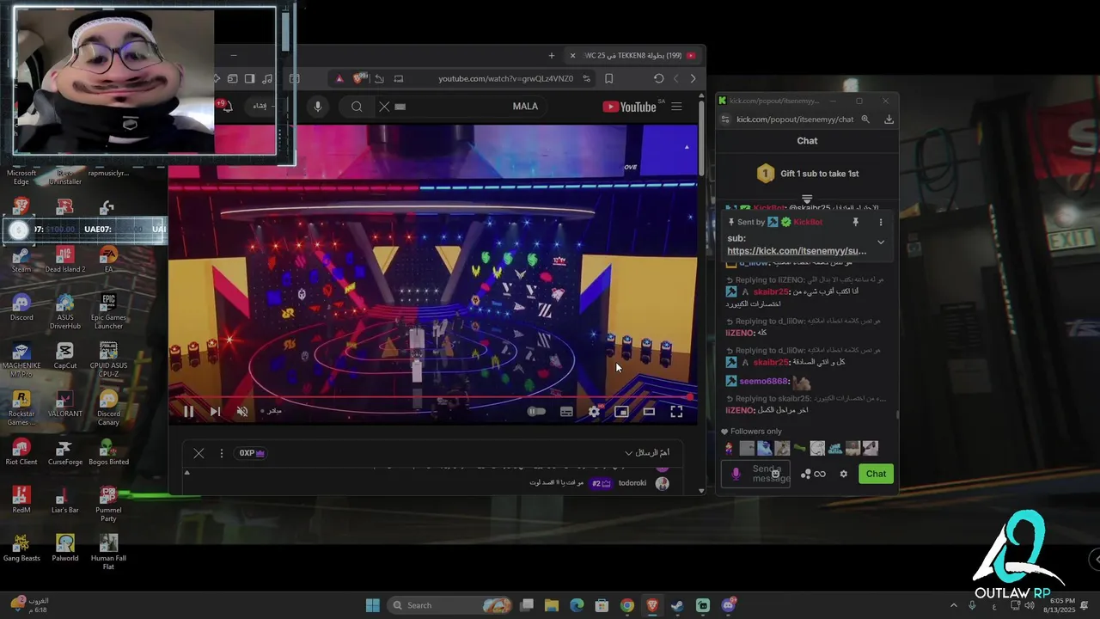The image size is (1100, 619).
Task: Start YouTube voice search microphone
Action: (x=318, y=107)
